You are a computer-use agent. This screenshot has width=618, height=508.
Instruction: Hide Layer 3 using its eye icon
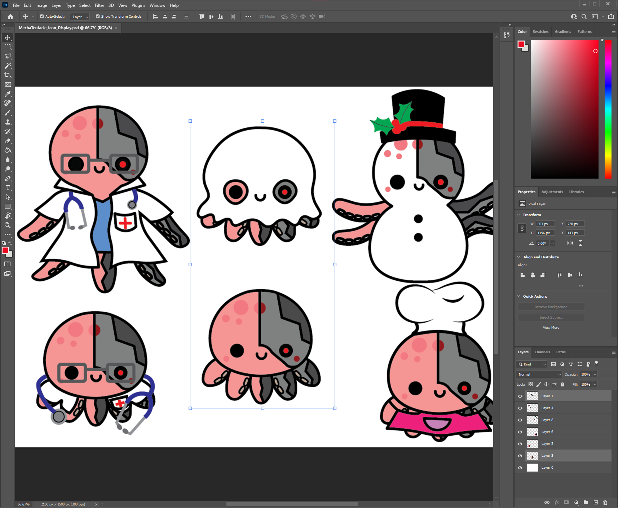tap(520, 456)
